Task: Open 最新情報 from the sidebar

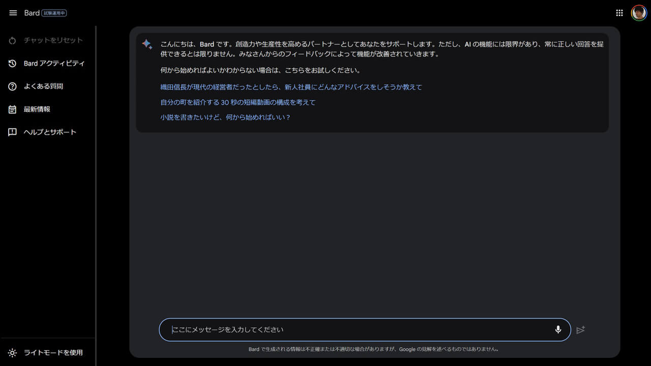Action: coord(37,109)
